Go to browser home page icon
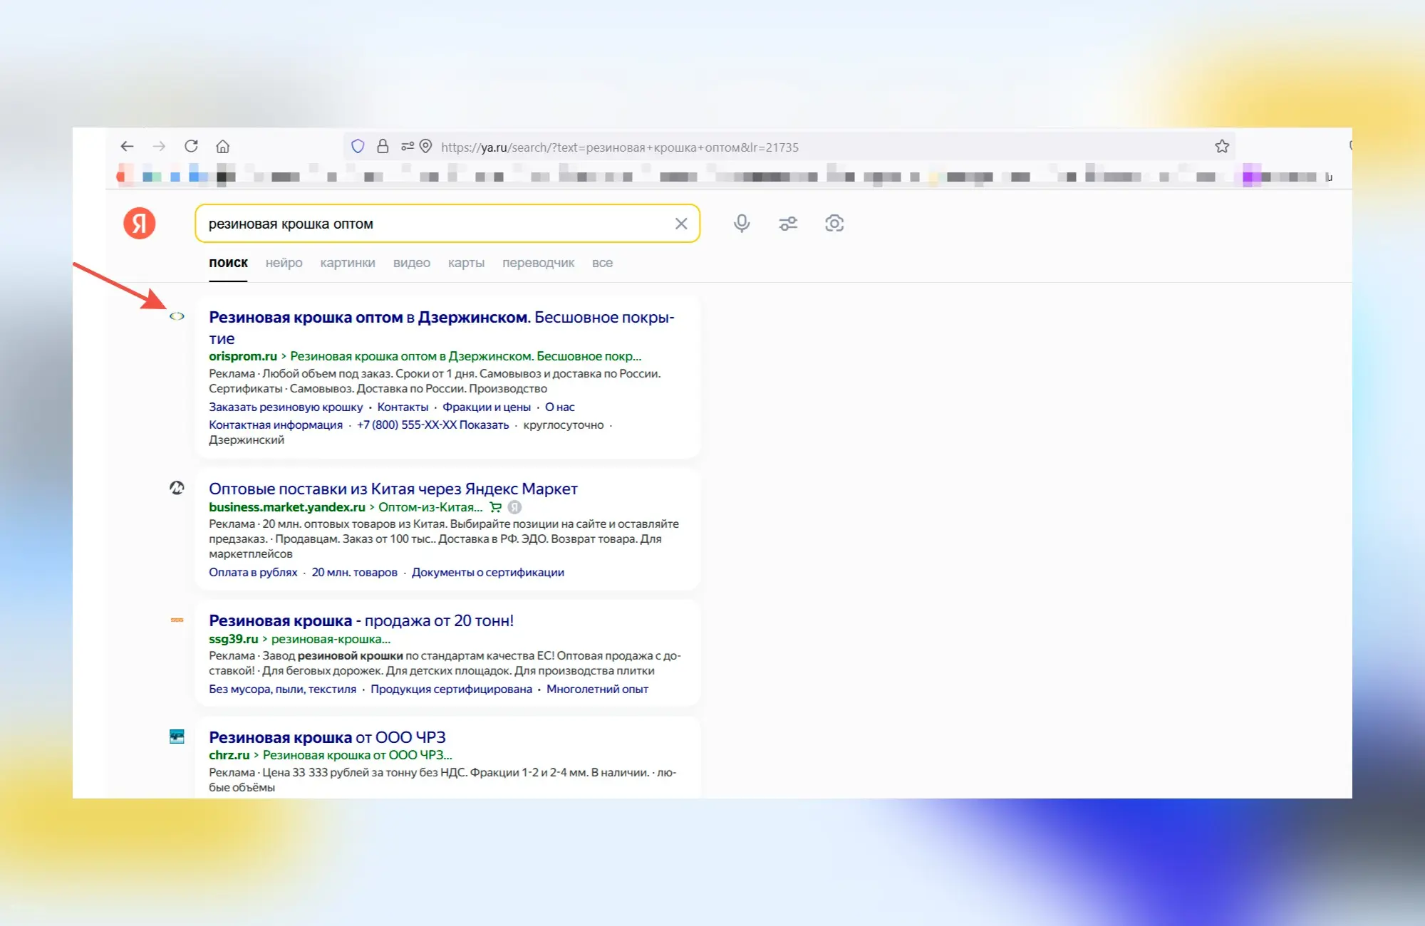This screenshot has height=926, width=1425. coord(223,147)
